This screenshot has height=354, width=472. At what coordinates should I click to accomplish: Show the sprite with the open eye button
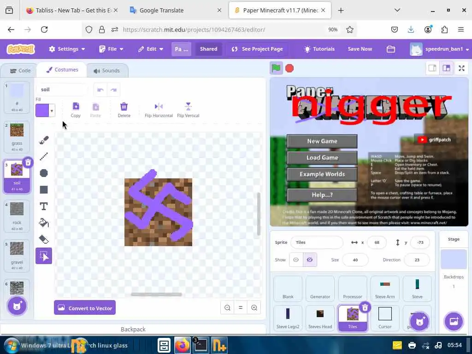(296, 260)
